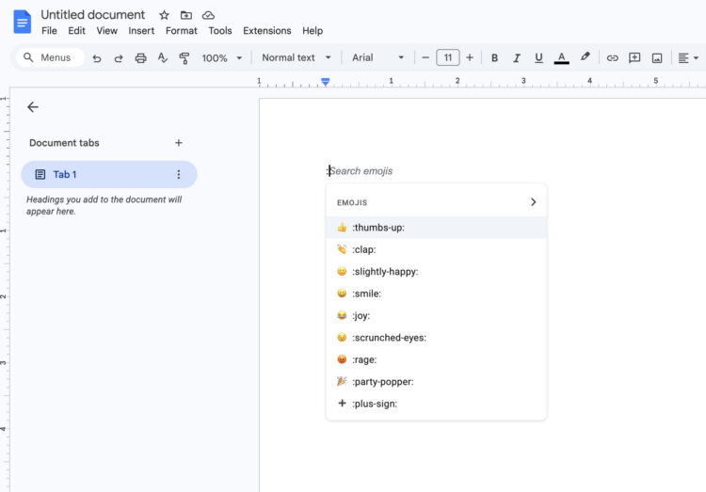Open the View menu

tap(106, 31)
